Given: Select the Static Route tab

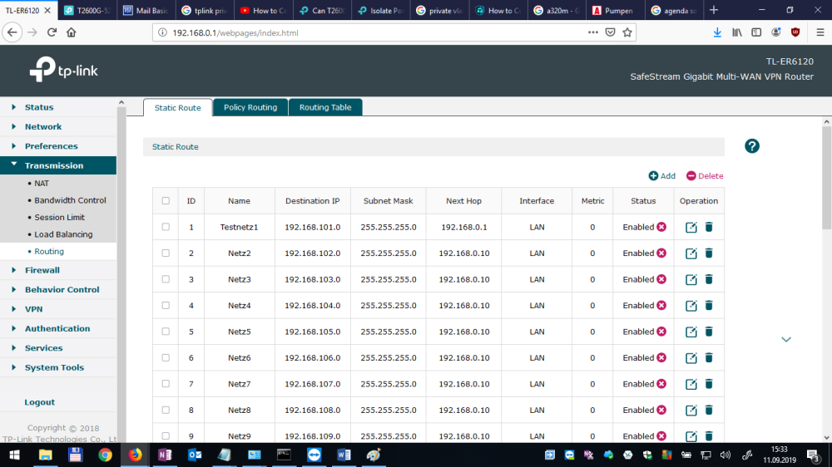Looking at the screenshot, I should coord(178,107).
